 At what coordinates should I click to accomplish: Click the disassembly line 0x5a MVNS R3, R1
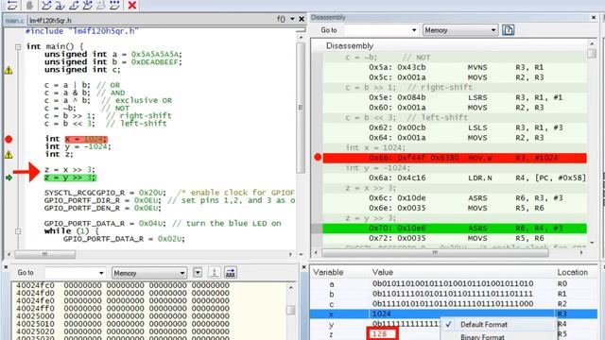click(455, 67)
